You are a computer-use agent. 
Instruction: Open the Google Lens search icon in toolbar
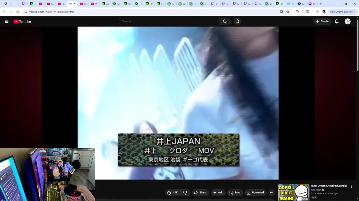pyautogui.click(x=307, y=12)
